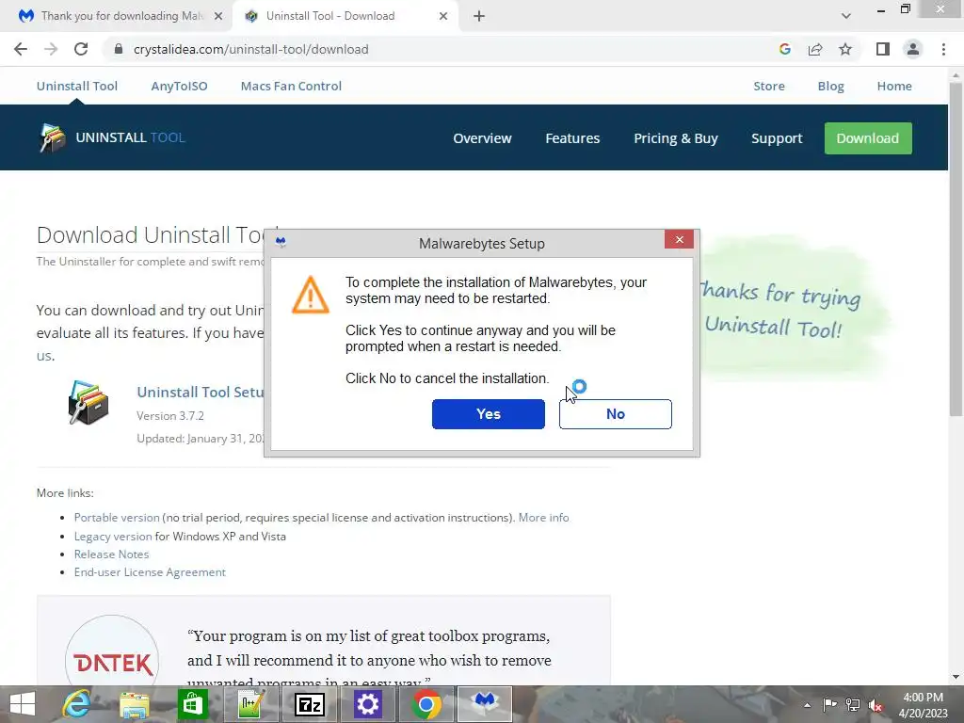Click the Malwarebytes logo in dialog title bar
This screenshot has height=723, width=964.
[x=281, y=242]
